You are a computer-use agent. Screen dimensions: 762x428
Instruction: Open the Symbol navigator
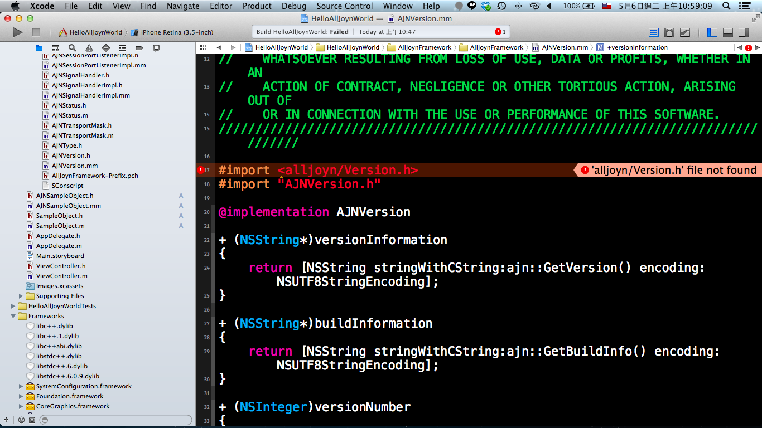click(x=56, y=48)
